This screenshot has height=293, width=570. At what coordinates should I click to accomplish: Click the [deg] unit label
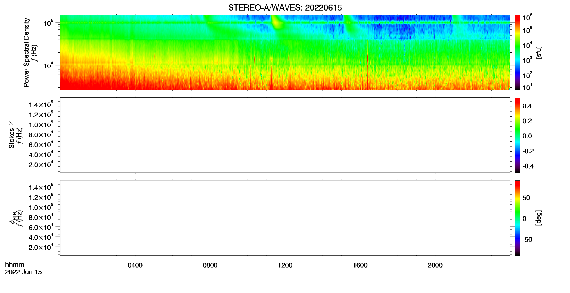pyautogui.click(x=538, y=218)
